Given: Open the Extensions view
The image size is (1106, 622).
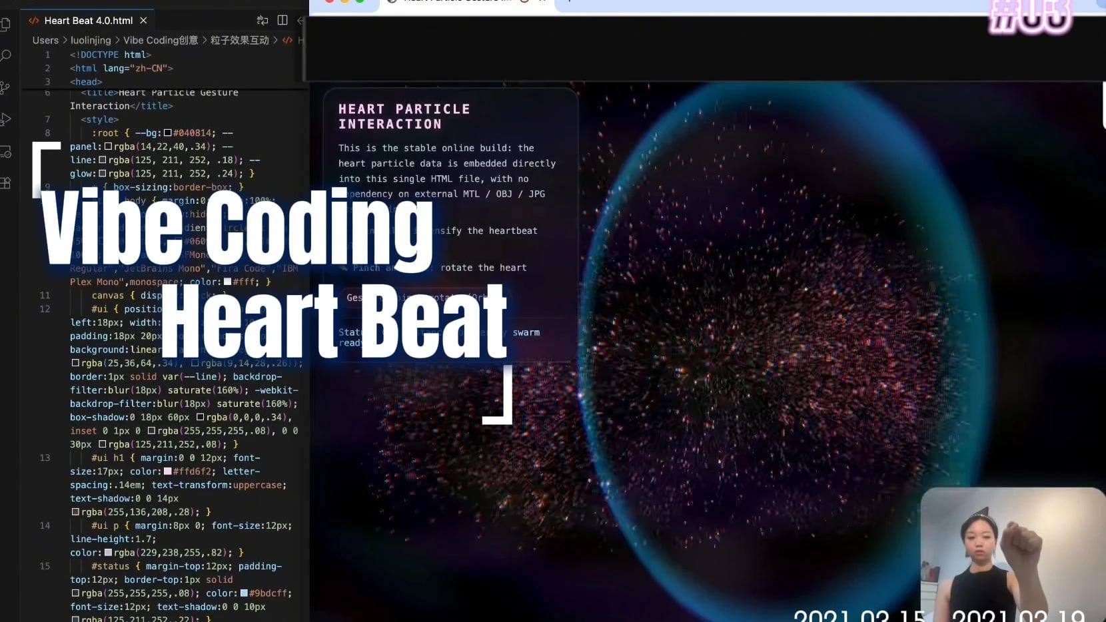Looking at the screenshot, I should (x=6, y=183).
